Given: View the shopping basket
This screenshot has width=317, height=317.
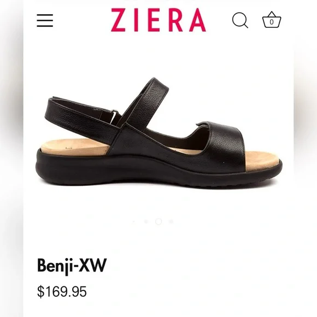Looking at the screenshot, I should [272, 20].
